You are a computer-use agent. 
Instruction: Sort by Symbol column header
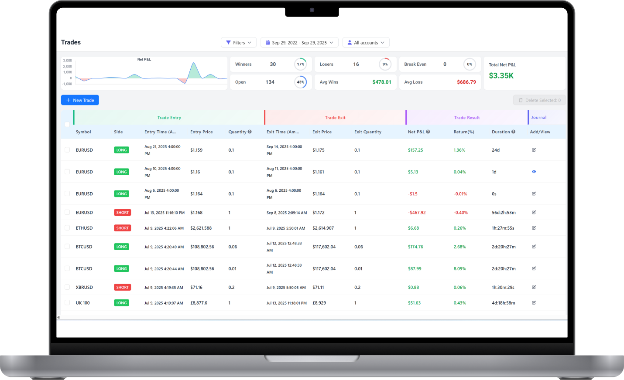click(x=83, y=132)
